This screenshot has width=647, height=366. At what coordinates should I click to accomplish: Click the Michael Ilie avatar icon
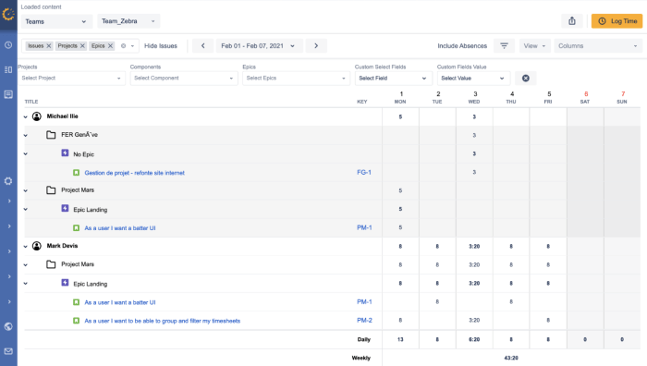[x=37, y=116]
